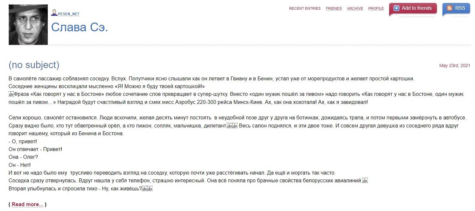Click the RSS button label
The image size is (475, 211).
point(460,8)
